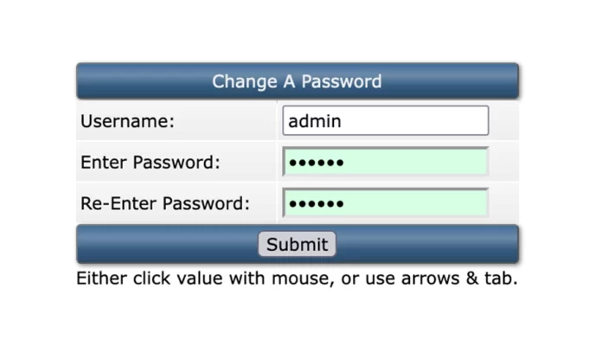Click the words arrows & tab
Viewport: 595px width, 346px height.
(x=465, y=279)
